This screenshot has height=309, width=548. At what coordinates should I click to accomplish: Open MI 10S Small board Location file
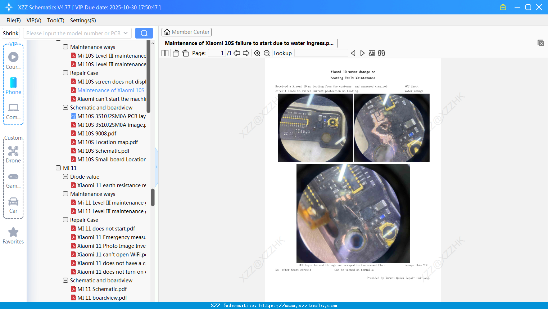click(108, 160)
